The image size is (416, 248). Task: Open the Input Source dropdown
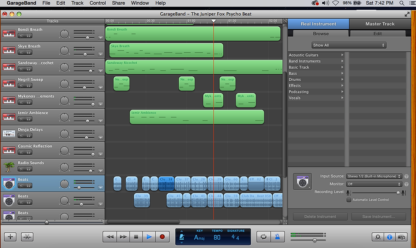[x=374, y=176]
